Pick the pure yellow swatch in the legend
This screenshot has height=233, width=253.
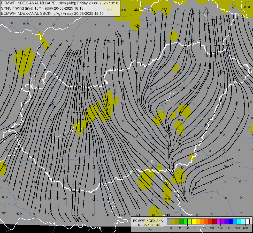click(x=194, y=221)
